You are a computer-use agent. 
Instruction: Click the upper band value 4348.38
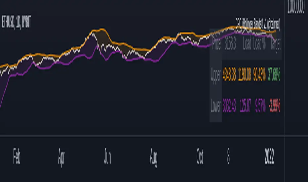tap(229, 74)
